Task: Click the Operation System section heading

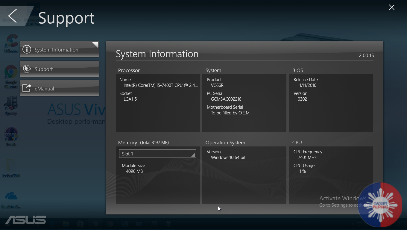Action: point(225,143)
